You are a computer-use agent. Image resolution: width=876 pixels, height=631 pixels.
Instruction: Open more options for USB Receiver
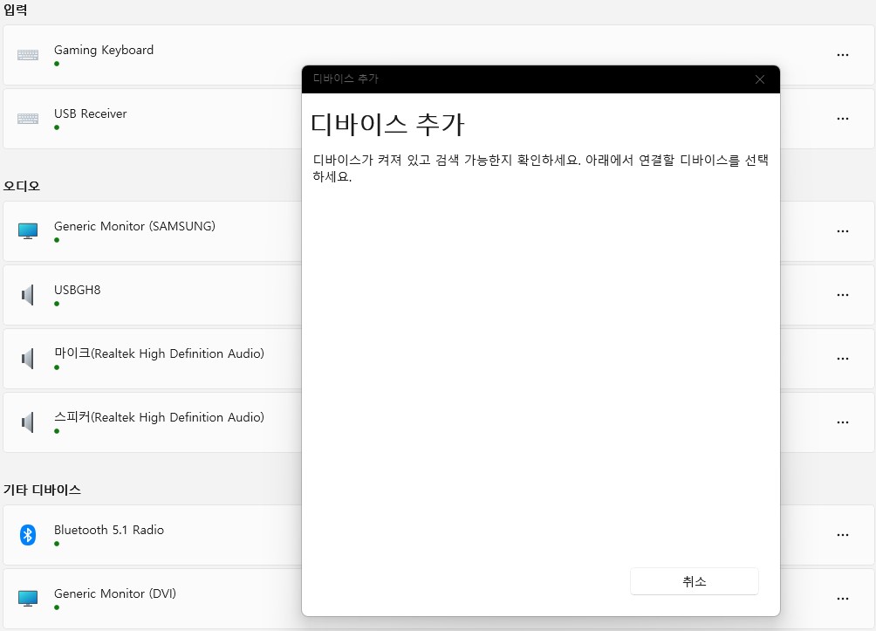click(x=843, y=119)
